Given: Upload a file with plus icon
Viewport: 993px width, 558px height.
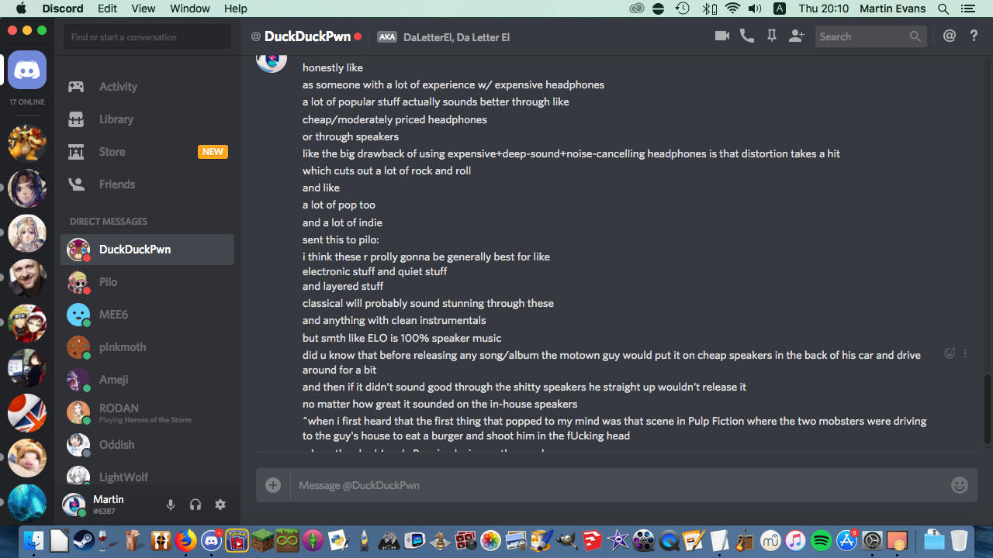Looking at the screenshot, I should [x=273, y=485].
